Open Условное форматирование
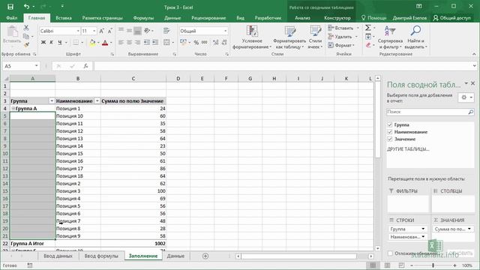The image size is (480, 270). pyautogui.click(x=252, y=37)
